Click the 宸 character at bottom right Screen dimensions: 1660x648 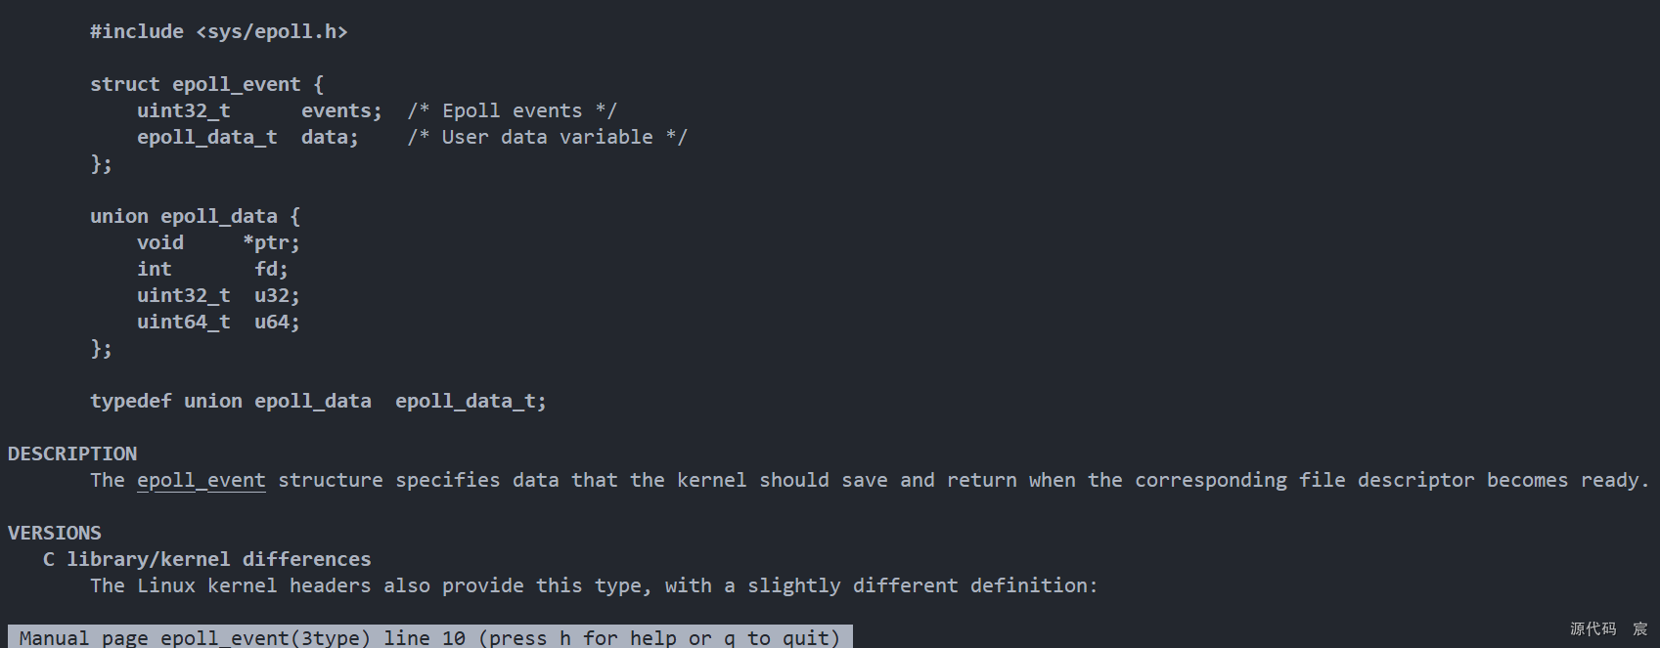click(x=1640, y=628)
